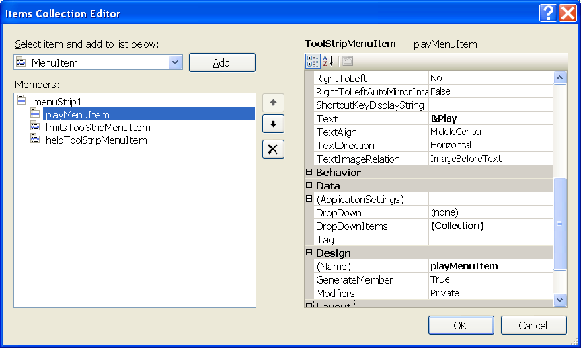
Task: Click the icon beside playMenuItem
Action: click(35, 114)
